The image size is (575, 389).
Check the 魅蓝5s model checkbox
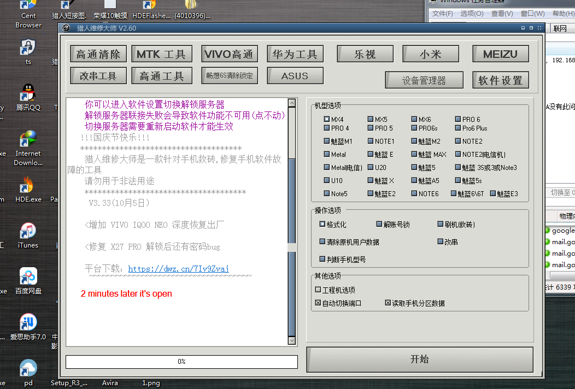click(457, 180)
